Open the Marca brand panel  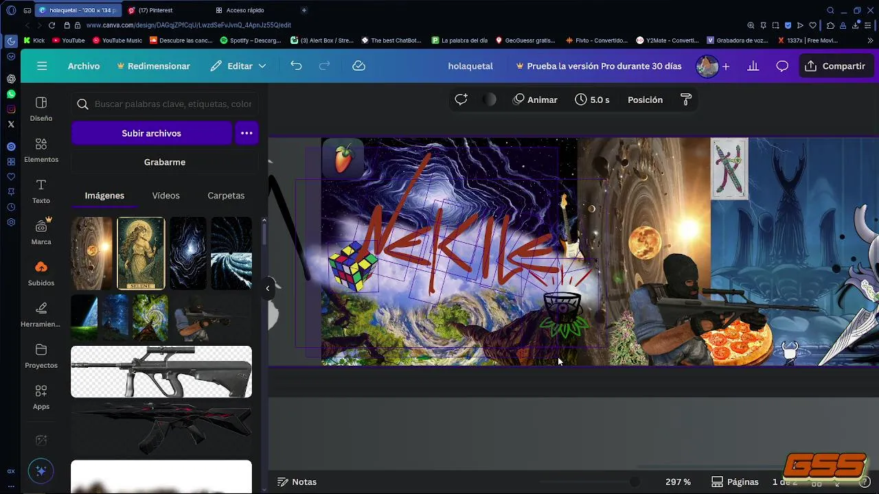tap(41, 233)
